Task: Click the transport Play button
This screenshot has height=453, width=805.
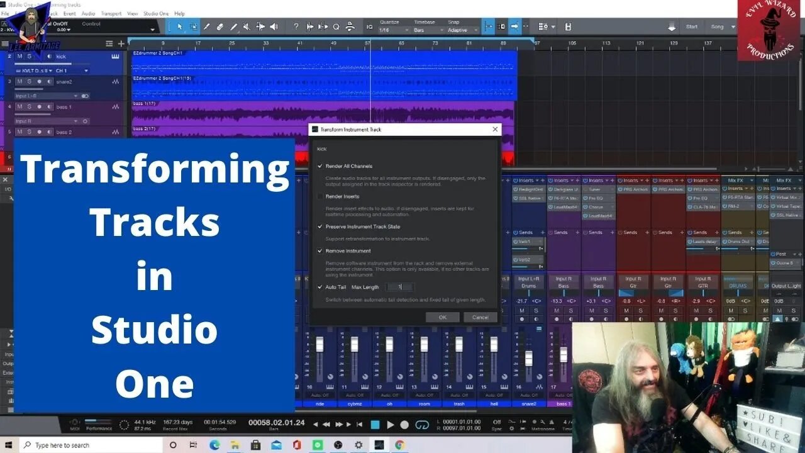Action: tap(390, 425)
